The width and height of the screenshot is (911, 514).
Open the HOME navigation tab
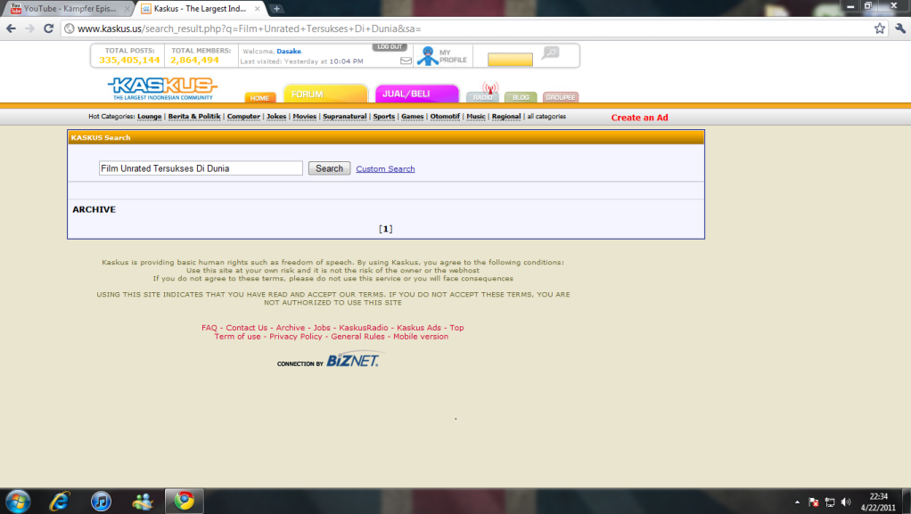(259, 98)
